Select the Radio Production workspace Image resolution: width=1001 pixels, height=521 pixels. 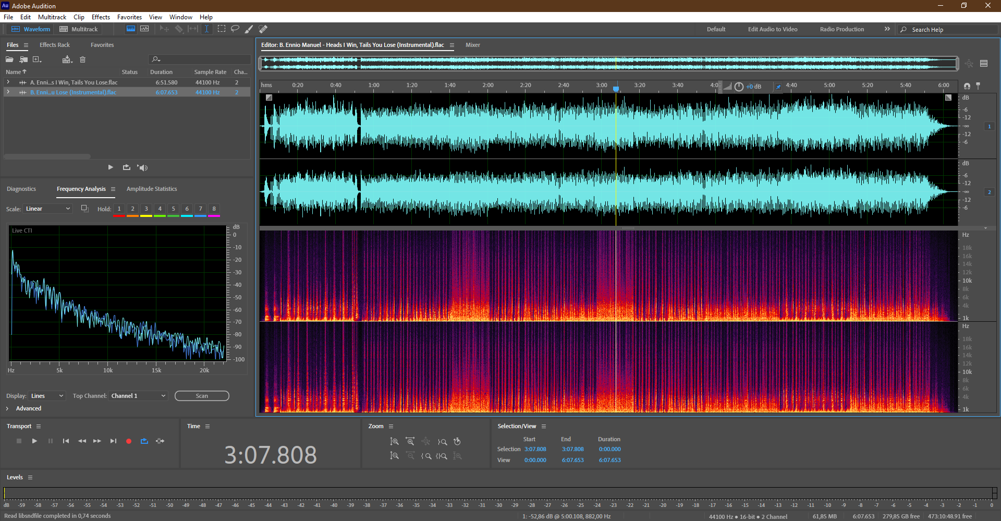pos(842,29)
